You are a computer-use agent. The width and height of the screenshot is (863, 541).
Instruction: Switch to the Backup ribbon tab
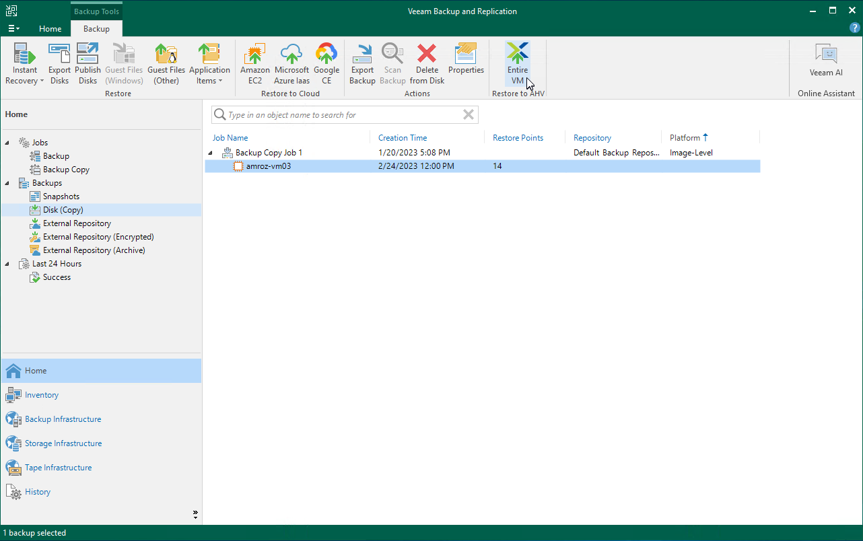[96, 29]
